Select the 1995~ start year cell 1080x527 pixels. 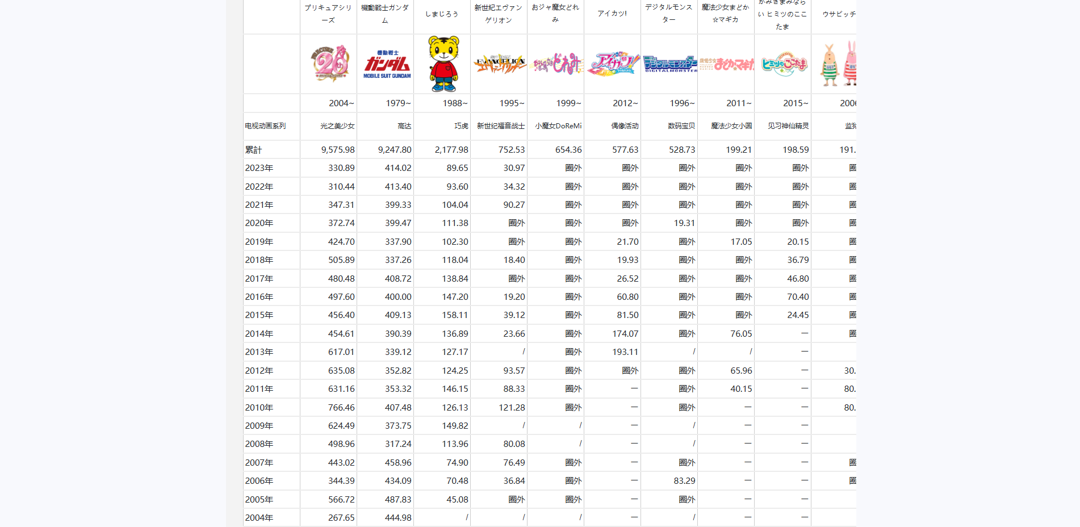click(512, 103)
